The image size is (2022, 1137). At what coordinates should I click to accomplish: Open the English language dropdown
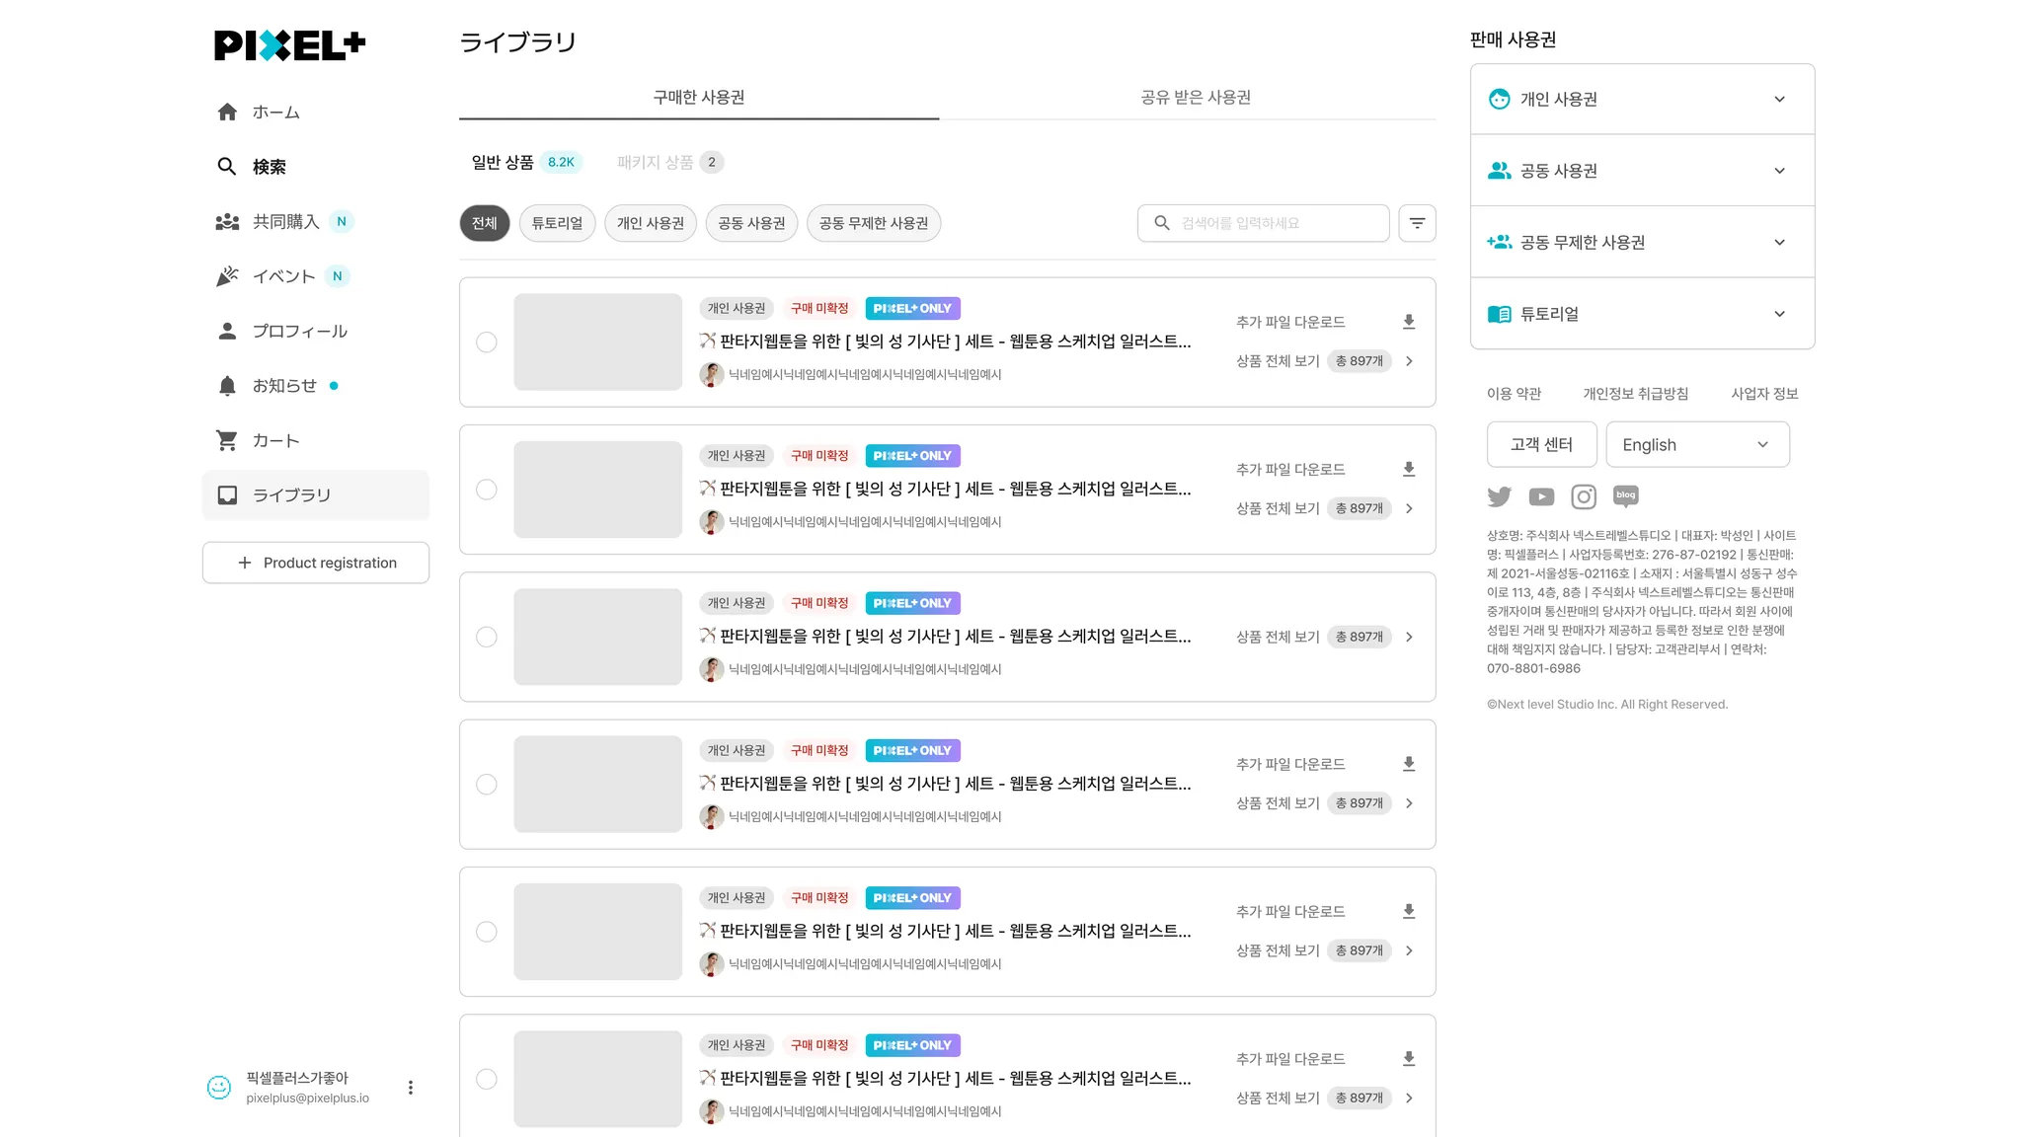[x=1696, y=445]
